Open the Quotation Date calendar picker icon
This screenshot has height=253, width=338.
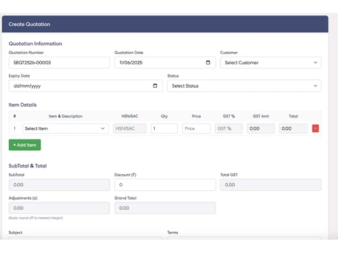(x=208, y=63)
